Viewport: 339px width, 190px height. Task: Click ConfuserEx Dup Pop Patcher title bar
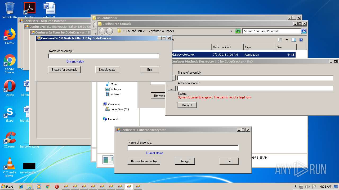coord(55,21)
